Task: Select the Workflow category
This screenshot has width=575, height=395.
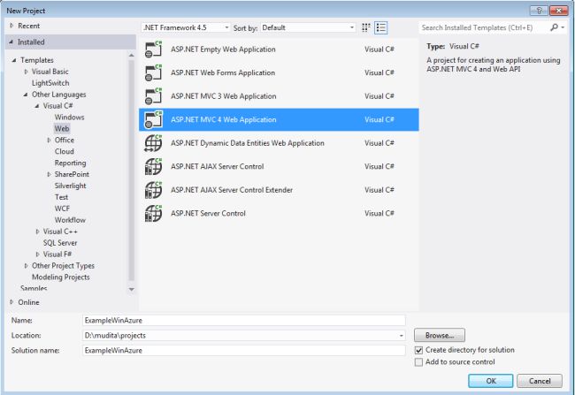Action: coord(70,220)
